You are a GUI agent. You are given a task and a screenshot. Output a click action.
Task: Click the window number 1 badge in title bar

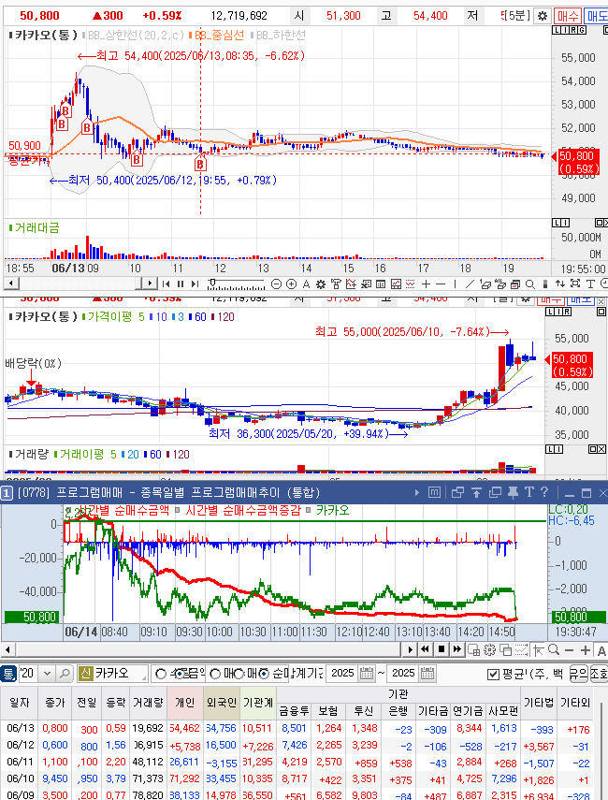click(7, 493)
